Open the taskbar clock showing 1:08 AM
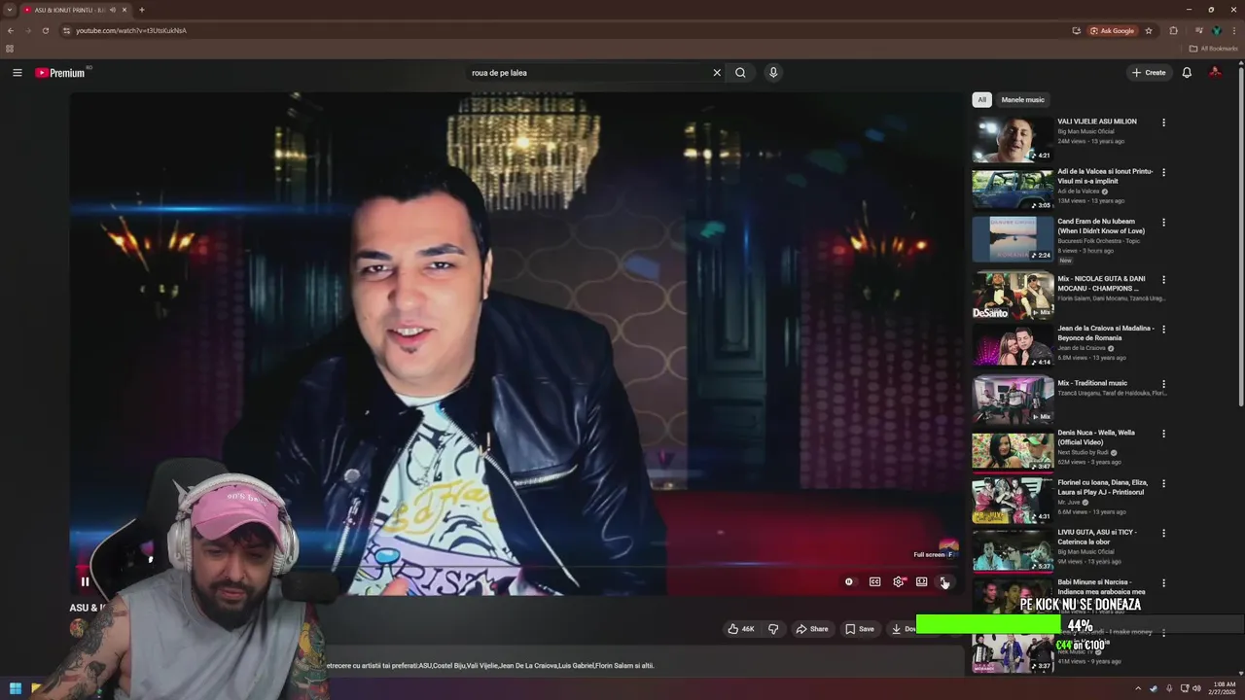The height and width of the screenshot is (700, 1245). (1225, 688)
